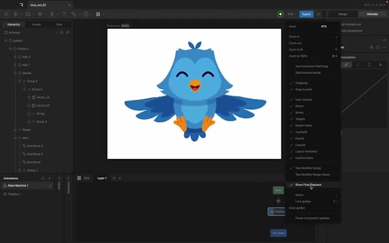Click the Events circle tool
389x243 pixels.
tap(86, 14)
